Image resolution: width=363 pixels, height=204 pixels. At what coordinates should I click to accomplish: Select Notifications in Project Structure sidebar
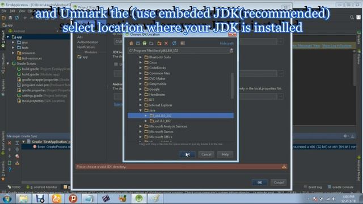click(x=86, y=47)
